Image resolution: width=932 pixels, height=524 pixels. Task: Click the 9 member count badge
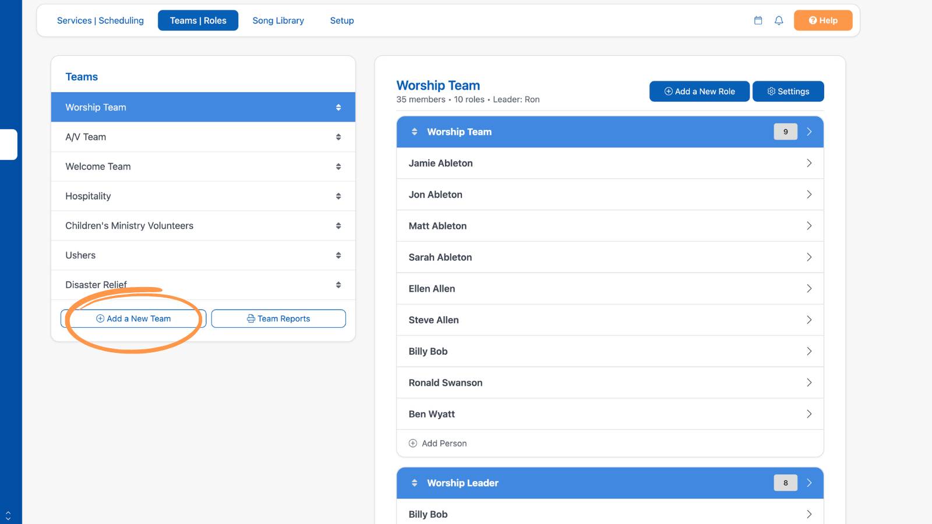785,132
